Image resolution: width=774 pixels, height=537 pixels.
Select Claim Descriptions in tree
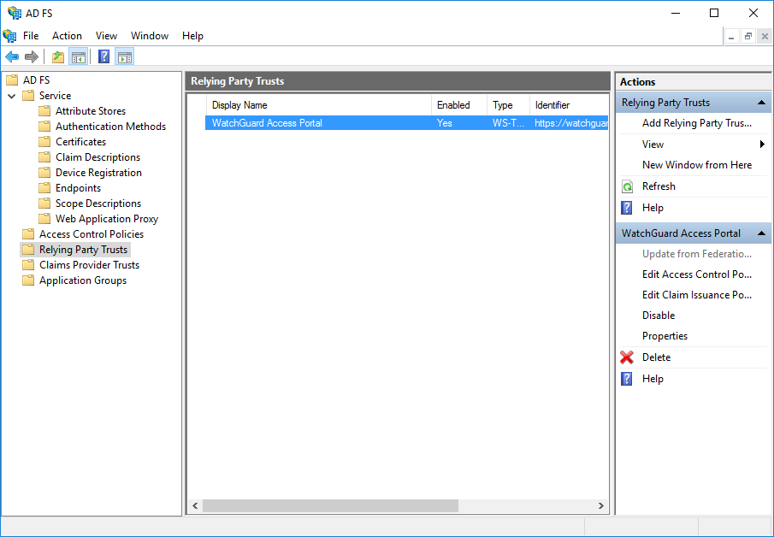[97, 157]
